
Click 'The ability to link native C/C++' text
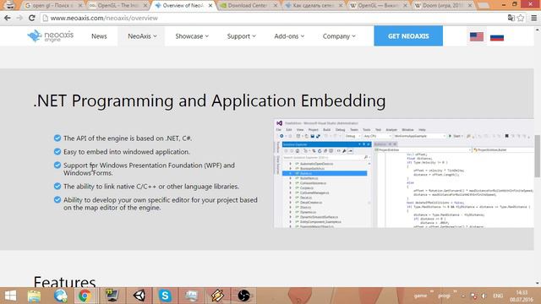[151, 187]
